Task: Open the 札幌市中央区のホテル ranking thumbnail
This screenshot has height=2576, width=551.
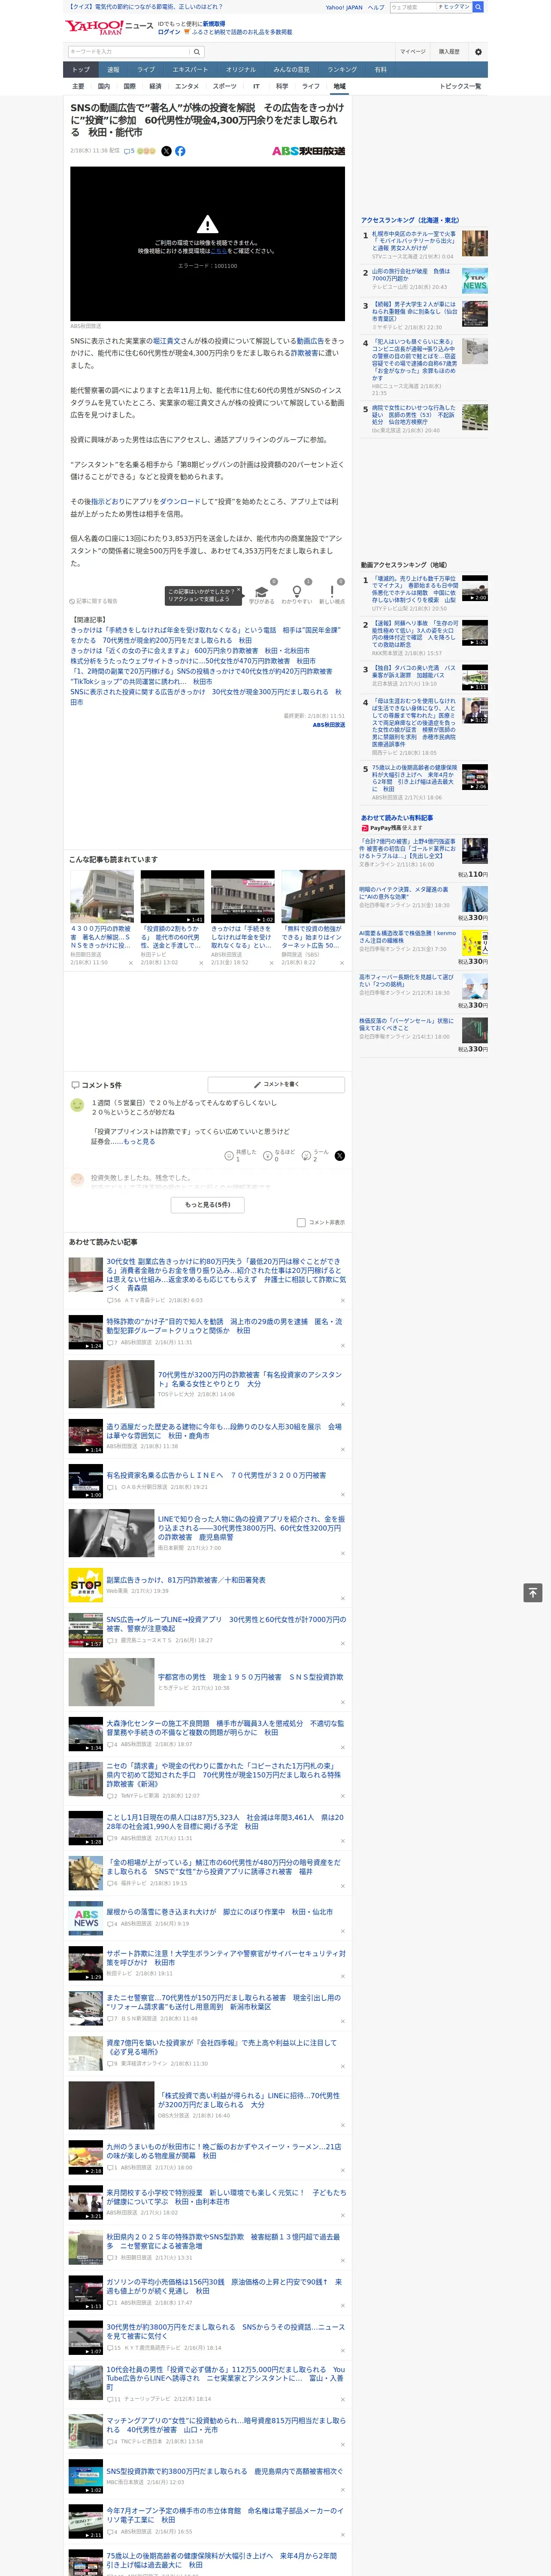Action: [475, 243]
